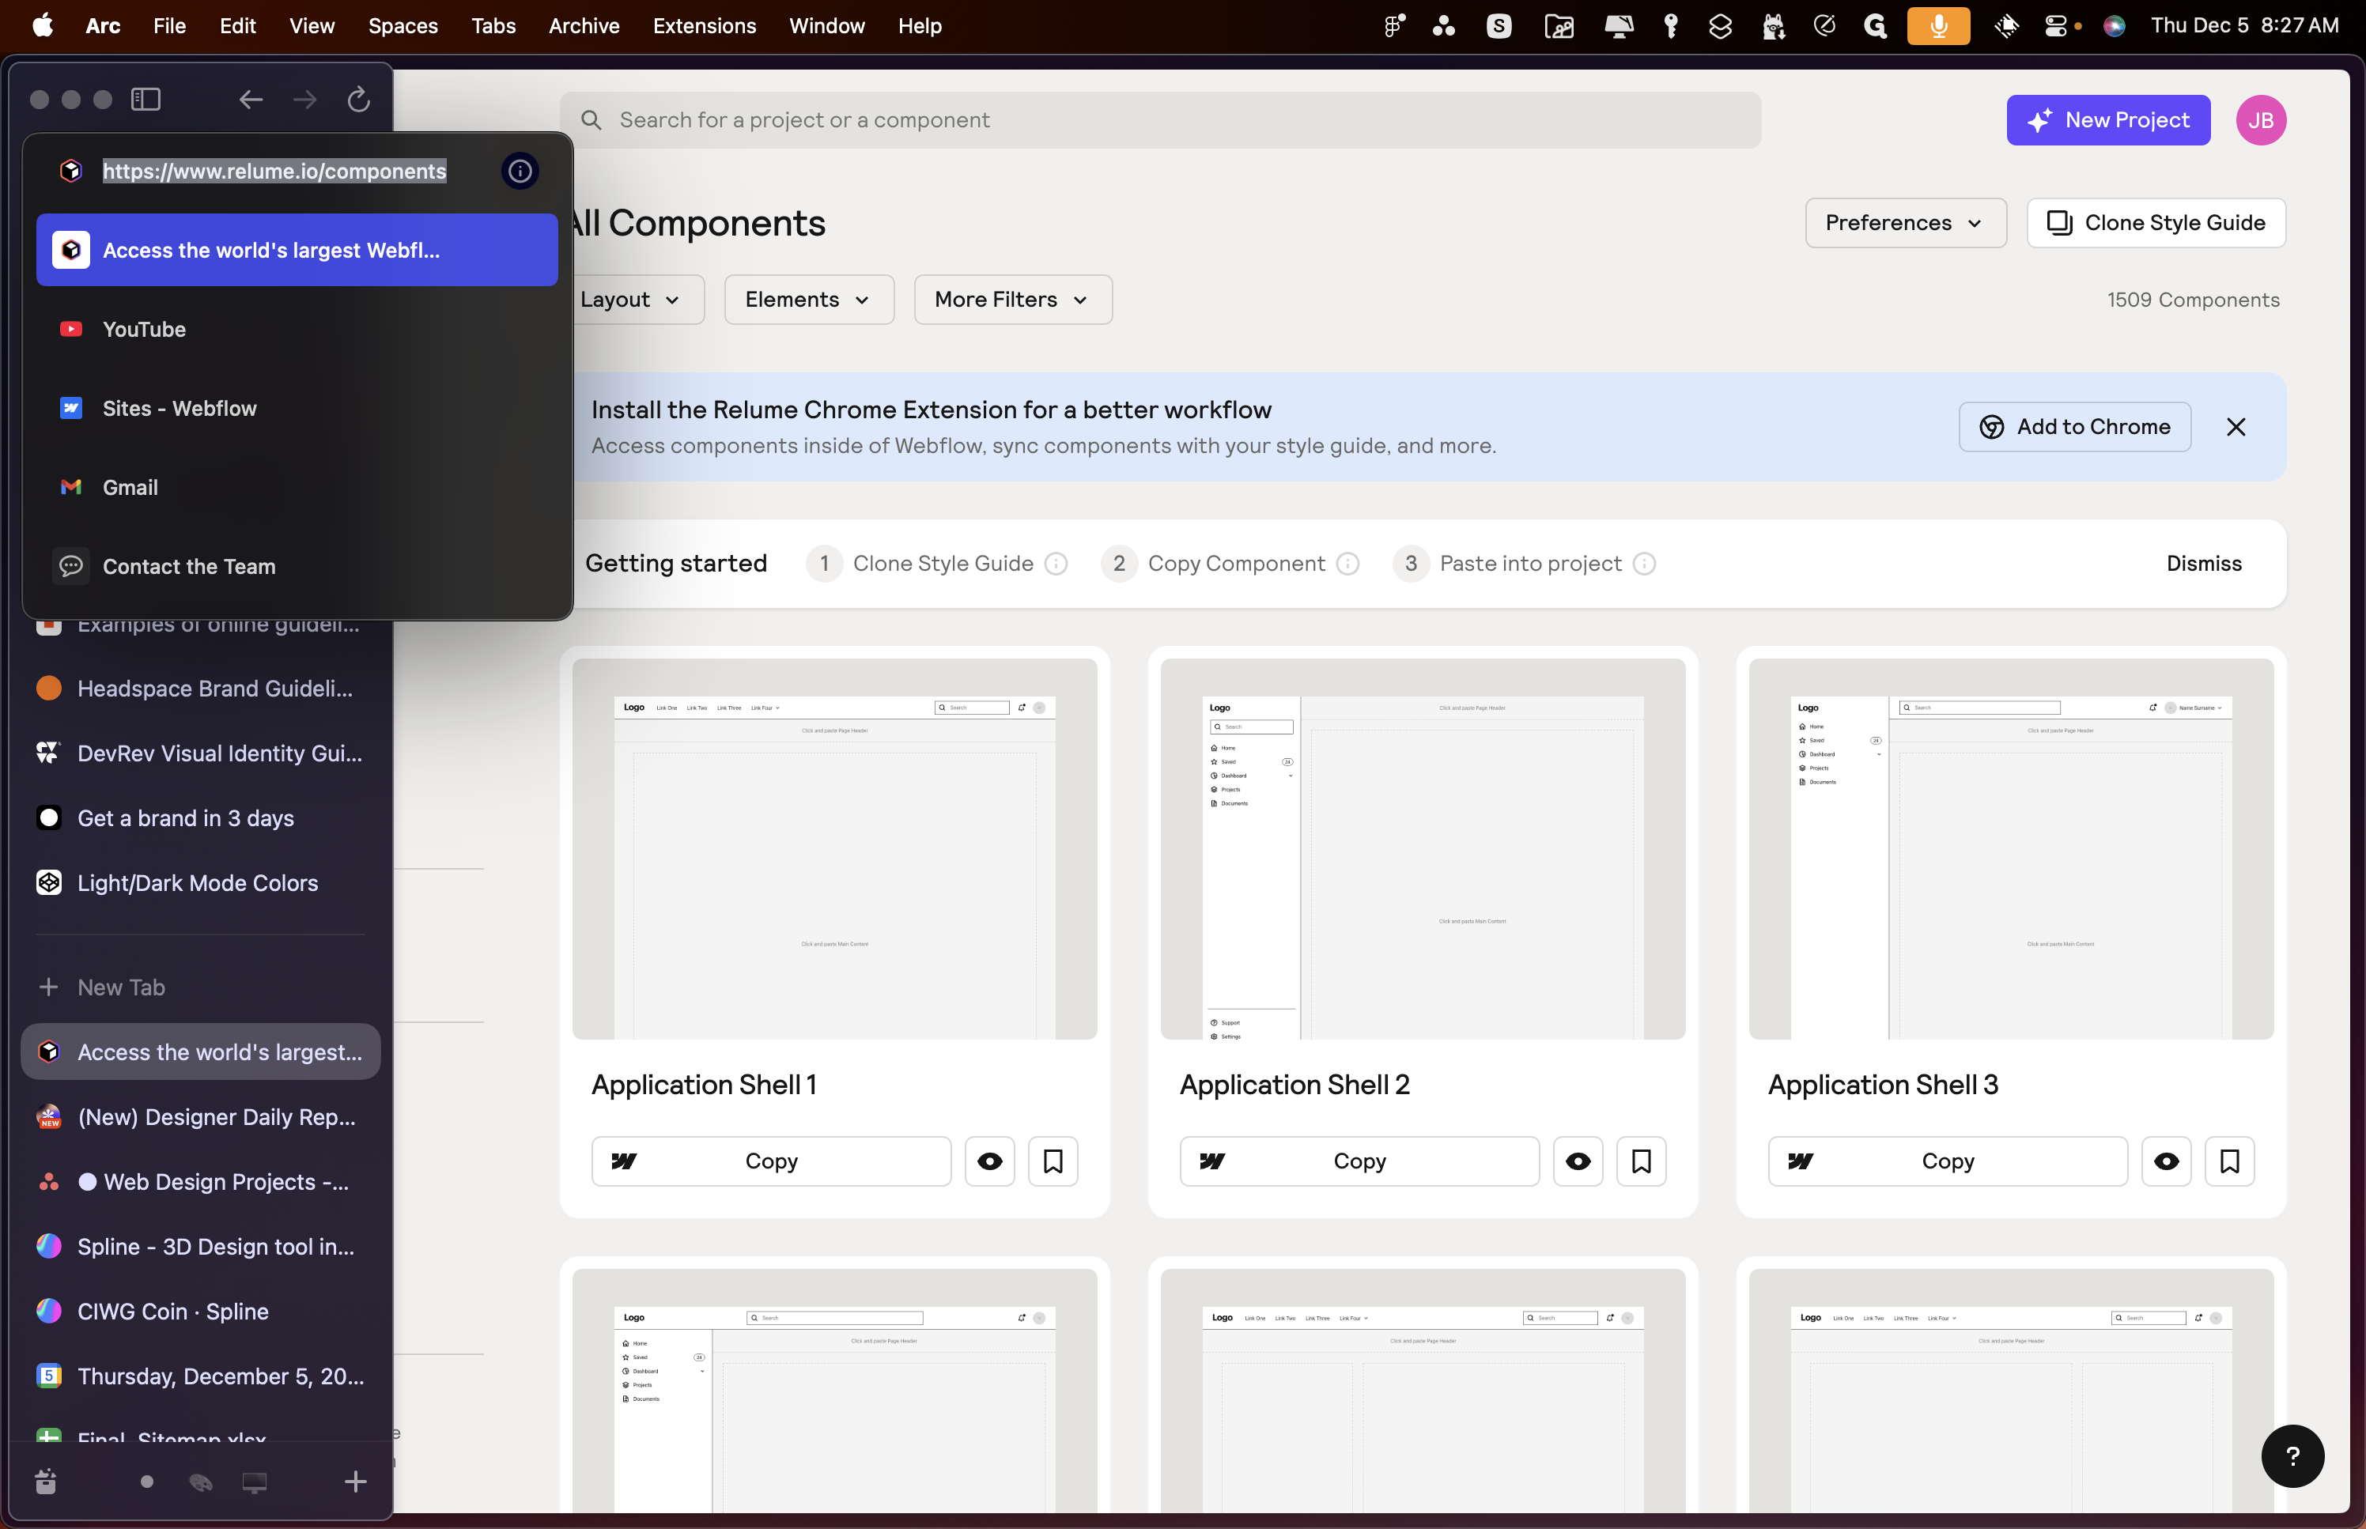
Task: Switch to (New) Designer Daily Rep... tab
Action: click(201, 1117)
